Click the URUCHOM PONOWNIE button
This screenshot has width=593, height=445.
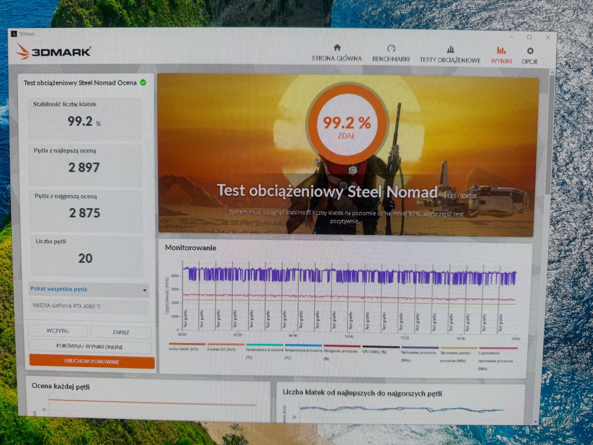(x=92, y=361)
